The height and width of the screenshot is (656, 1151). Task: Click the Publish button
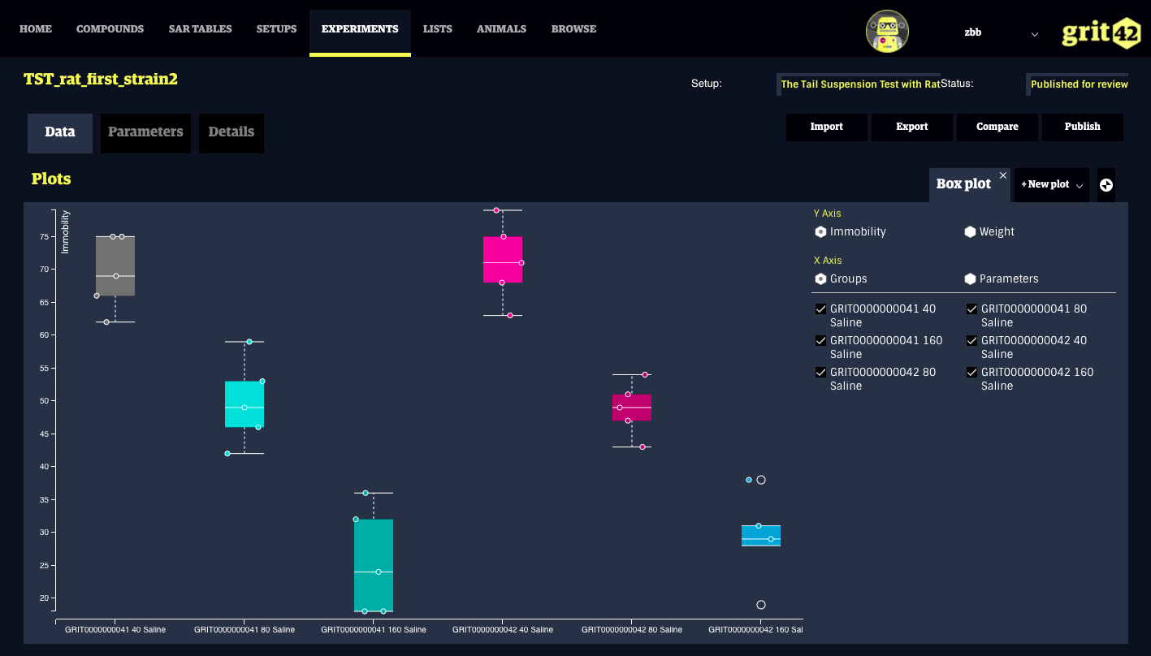click(1082, 127)
